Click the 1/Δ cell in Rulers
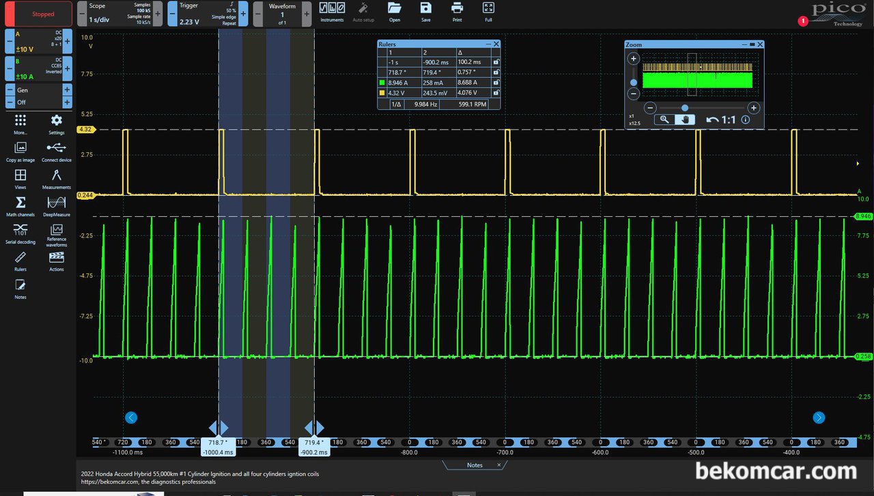874x496 pixels. click(396, 104)
